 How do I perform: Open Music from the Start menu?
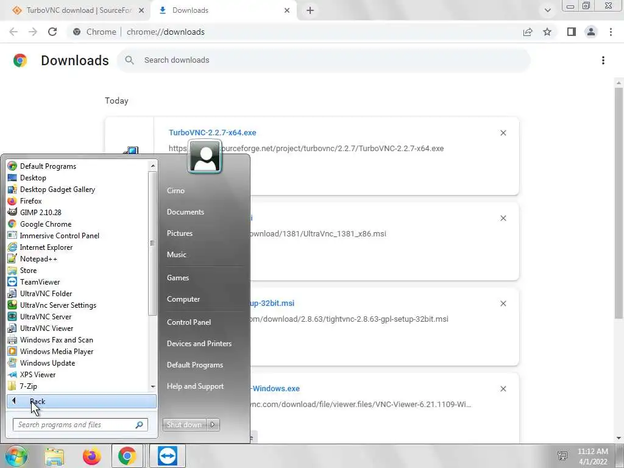tap(176, 255)
